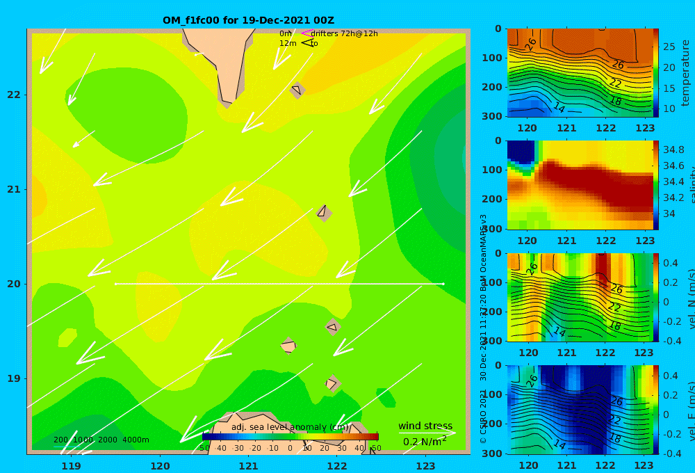Click the main map longitude label 119

tap(72, 466)
